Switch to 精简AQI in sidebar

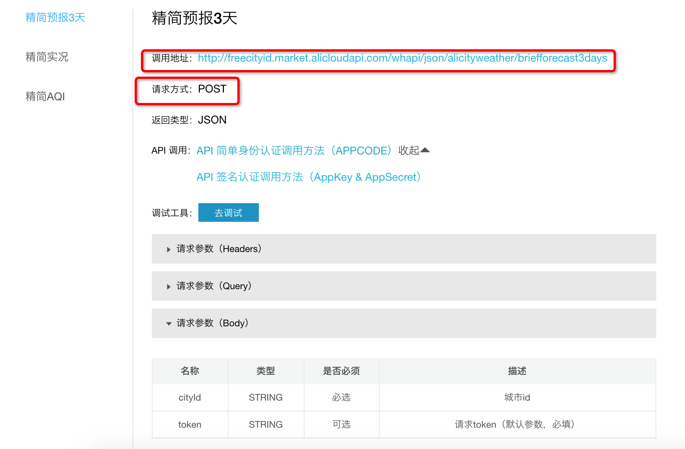(x=45, y=96)
